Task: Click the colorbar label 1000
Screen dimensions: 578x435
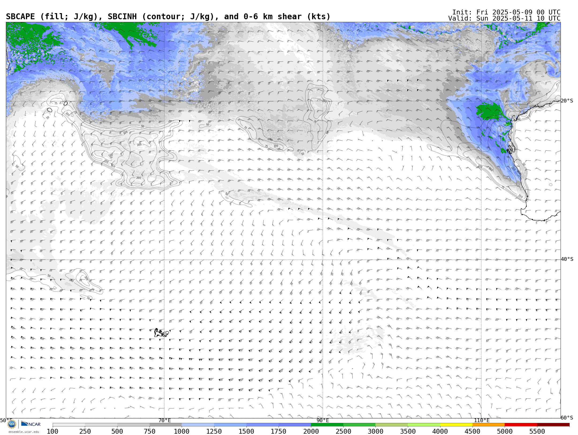Action: [x=182, y=432]
